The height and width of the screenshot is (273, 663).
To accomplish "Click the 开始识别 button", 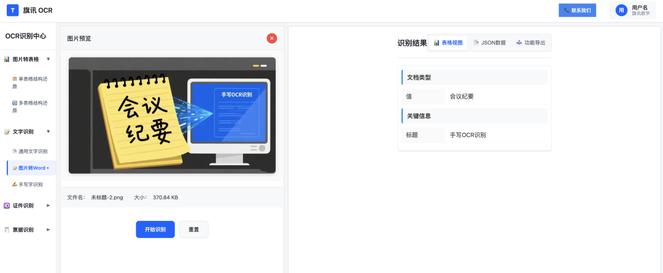I will click(x=155, y=230).
